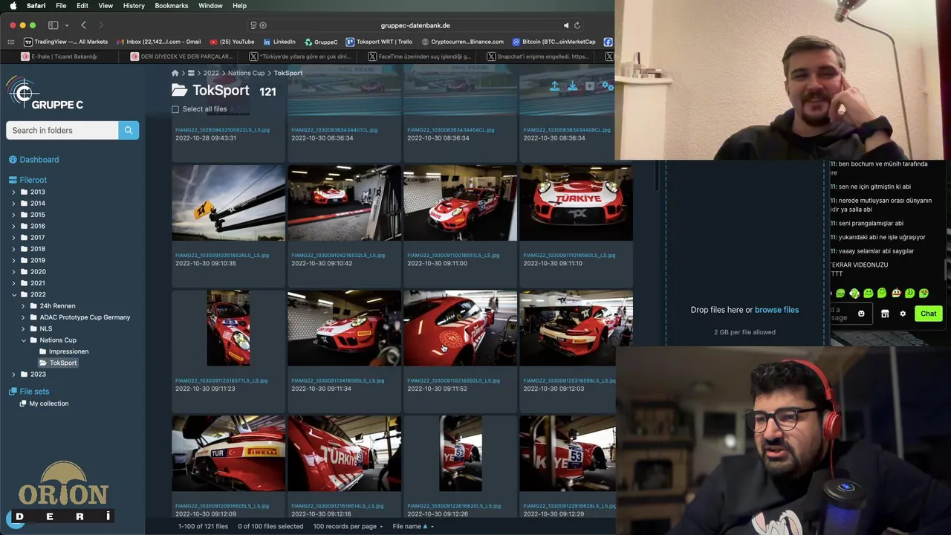
Task: Click the Apple menu icon
Action: tap(13, 6)
